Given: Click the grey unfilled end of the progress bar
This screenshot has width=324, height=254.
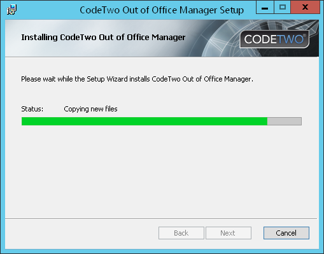Looking at the screenshot, I should 285,121.
